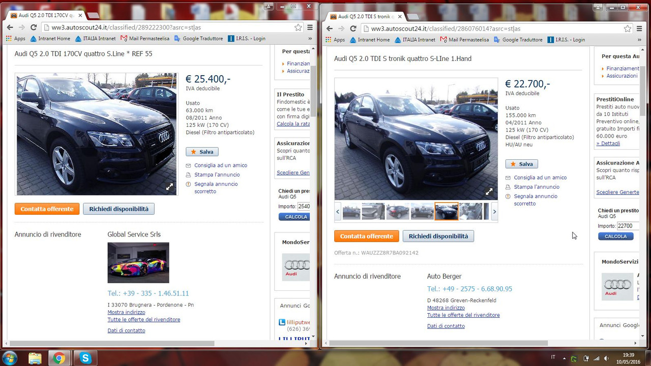This screenshot has width=651, height=366.
Task: Finanziamenti link in right window sidebar
Action: click(623, 69)
